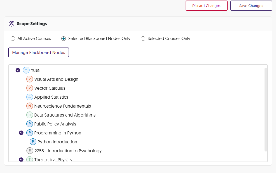Collapse the YuJa root node
276x173 pixels.
tap(18, 70)
